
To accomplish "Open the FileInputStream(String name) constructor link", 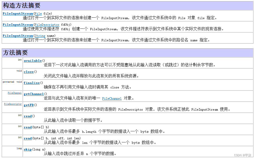I will (x=17, y=36).
